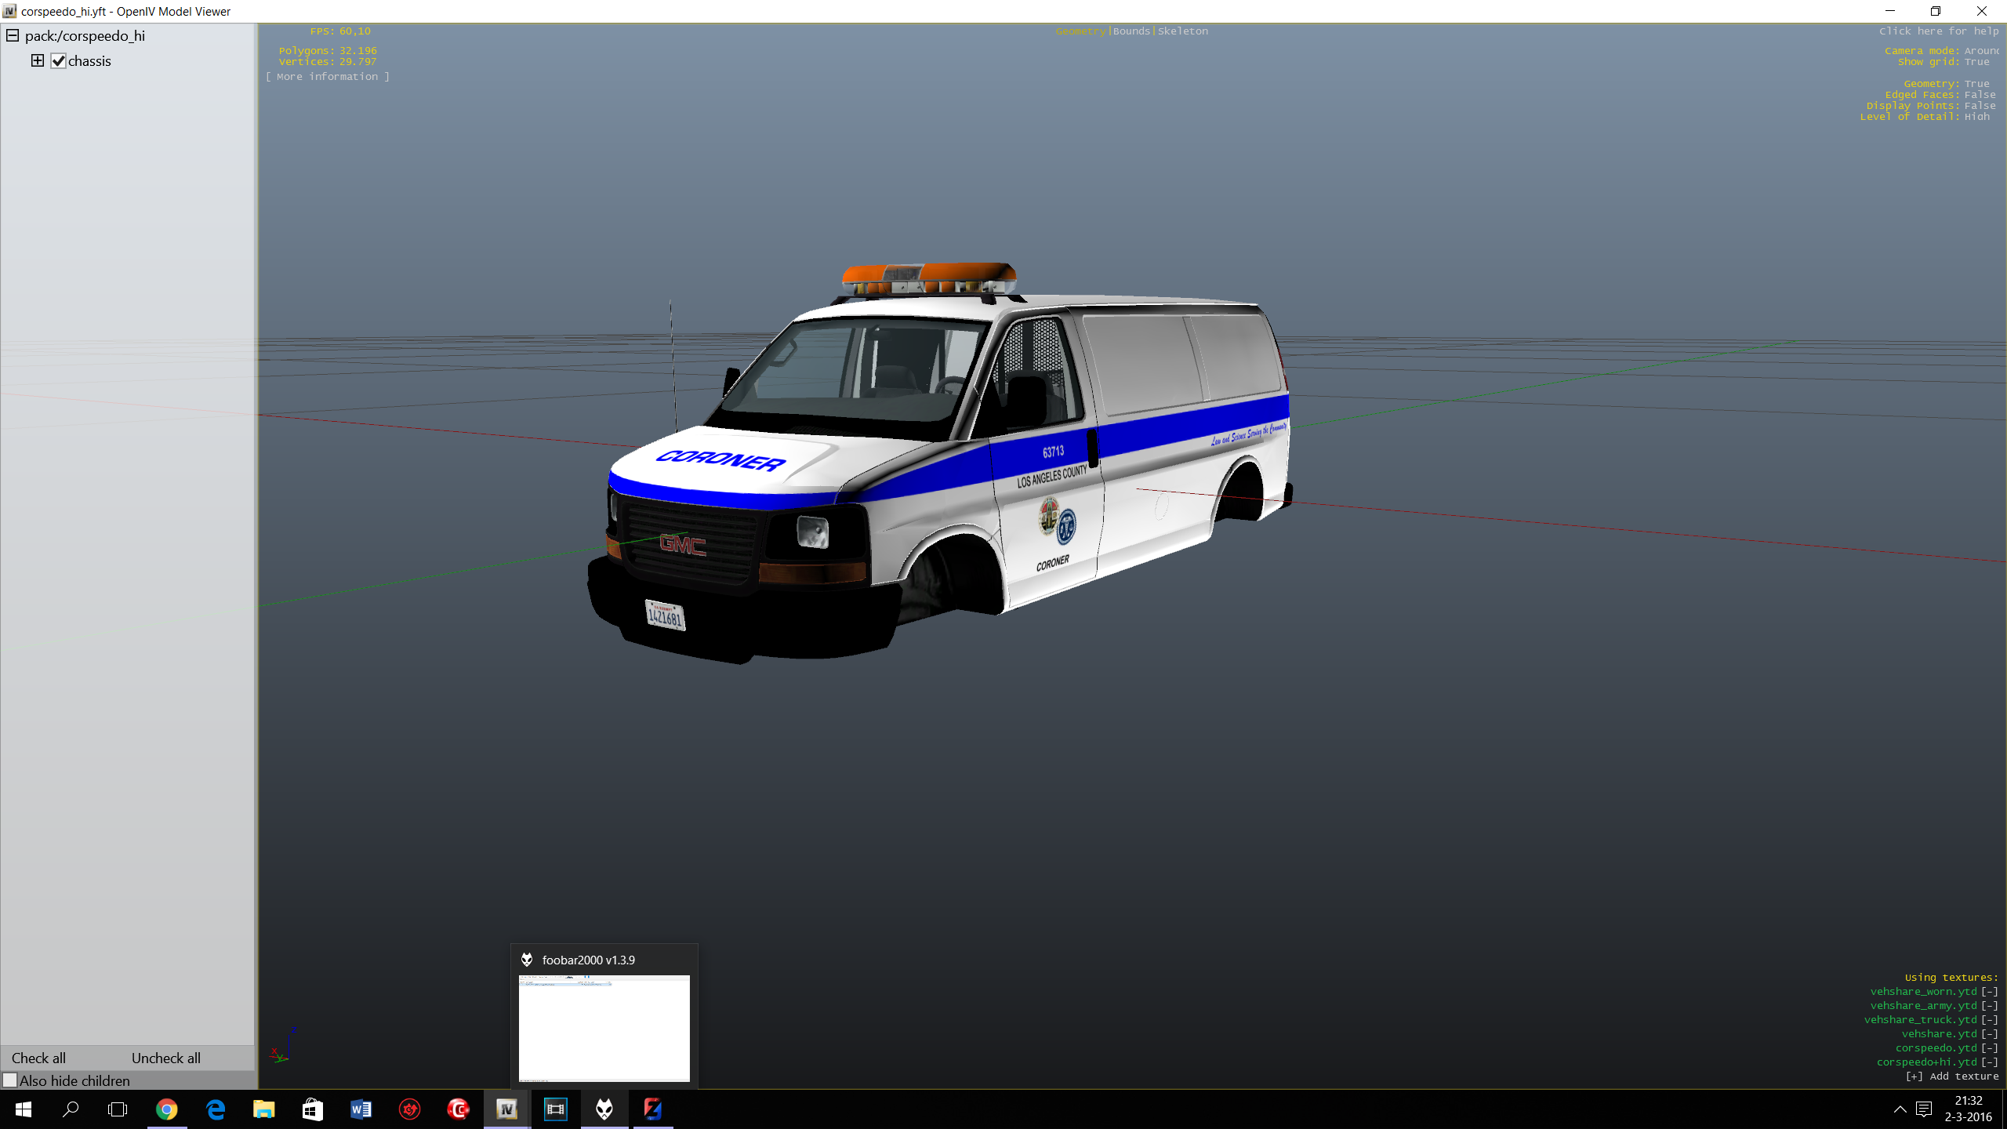
Task: Switch to Bounds view tab
Action: (x=1131, y=31)
